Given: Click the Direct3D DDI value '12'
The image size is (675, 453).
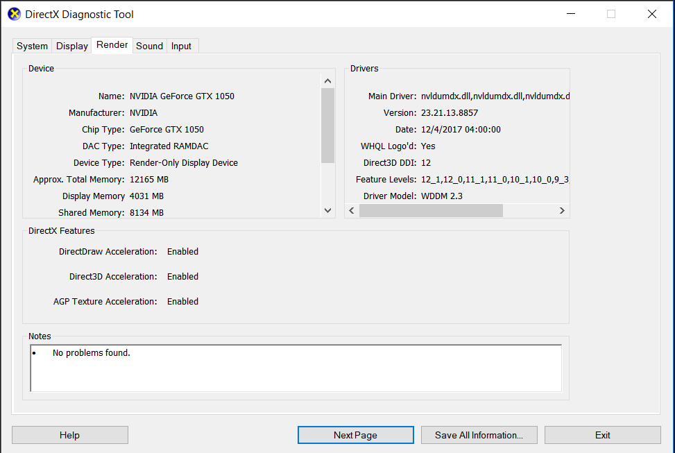Looking at the screenshot, I should (426, 163).
